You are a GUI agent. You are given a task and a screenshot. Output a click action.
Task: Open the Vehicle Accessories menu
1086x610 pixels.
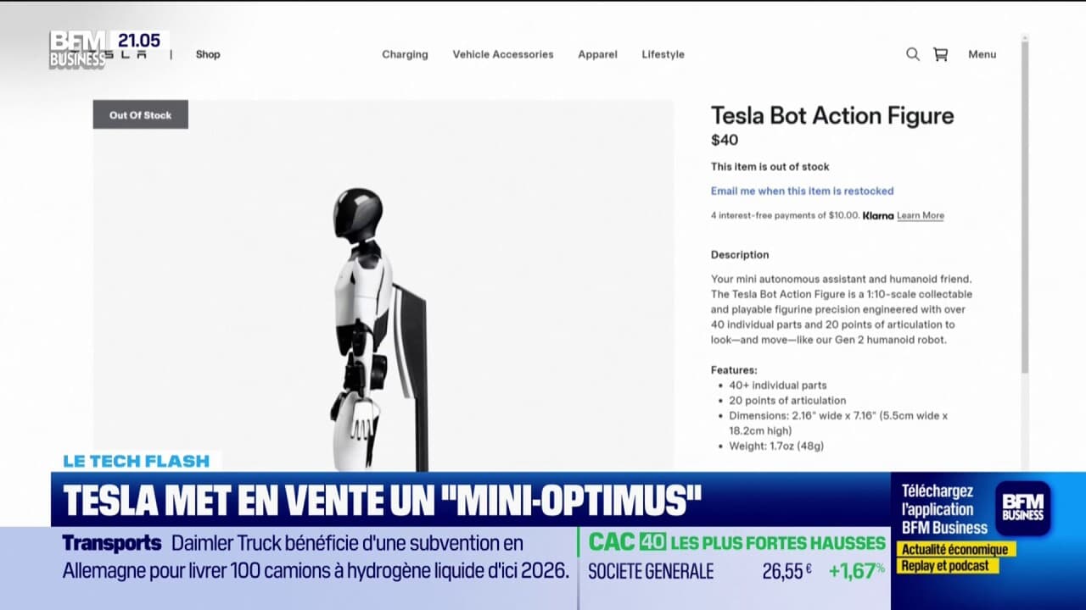502,54
